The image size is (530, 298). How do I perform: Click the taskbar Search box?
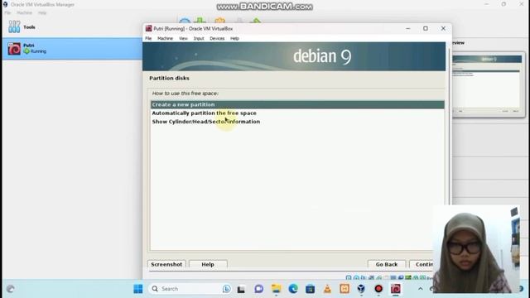pyautogui.click(x=190, y=289)
